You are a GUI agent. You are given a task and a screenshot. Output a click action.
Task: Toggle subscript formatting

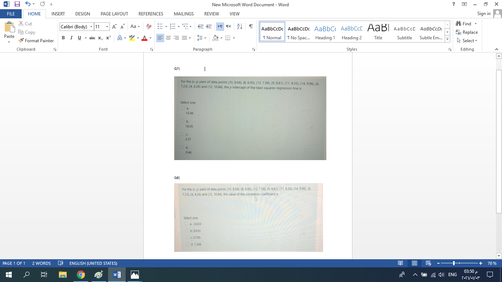pos(100,37)
